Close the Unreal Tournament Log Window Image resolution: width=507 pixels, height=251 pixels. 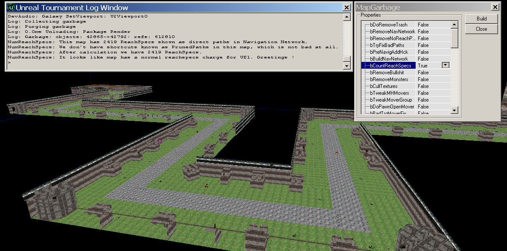[x=346, y=7]
